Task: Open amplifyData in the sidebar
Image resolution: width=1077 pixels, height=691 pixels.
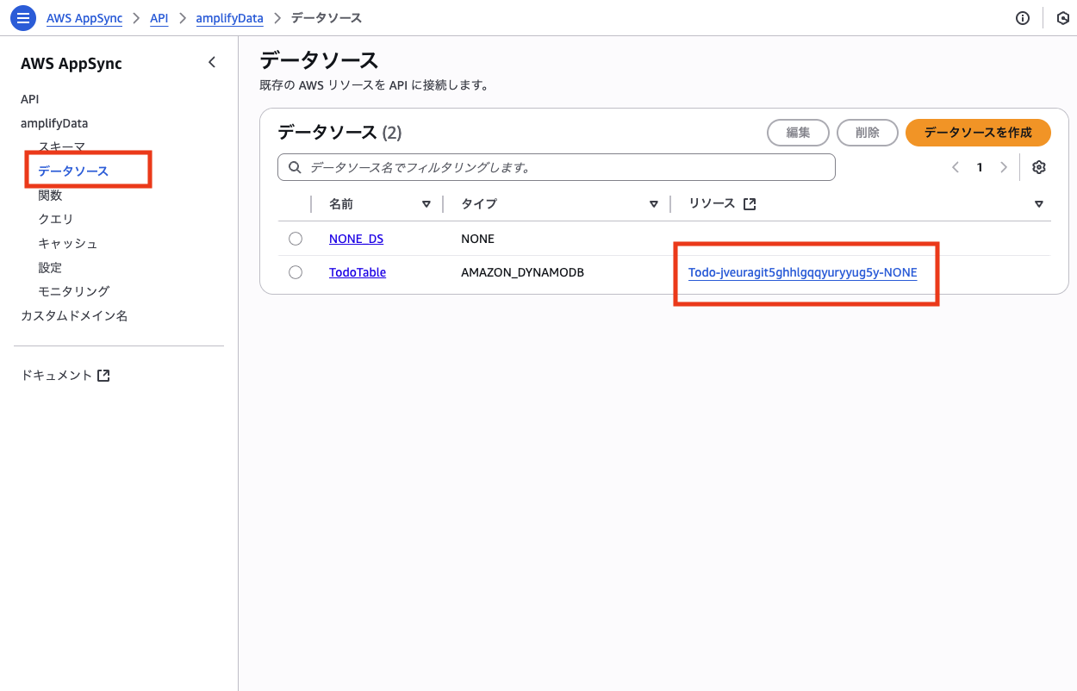Action: pos(54,123)
